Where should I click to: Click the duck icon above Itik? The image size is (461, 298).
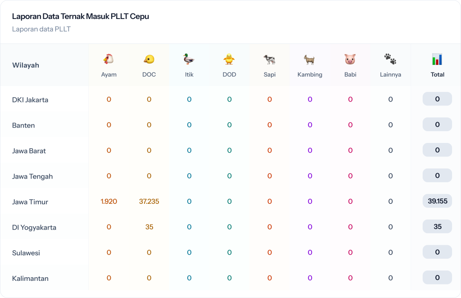click(x=189, y=59)
